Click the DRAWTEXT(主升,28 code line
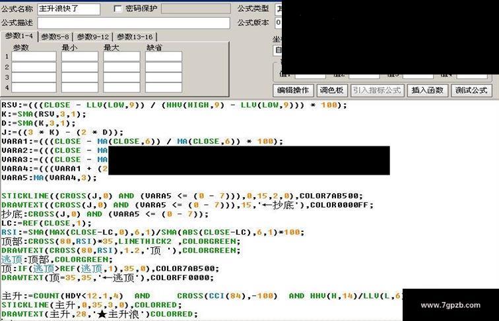Image resolution: width=499 pixels, height=321 pixels. point(100,314)
